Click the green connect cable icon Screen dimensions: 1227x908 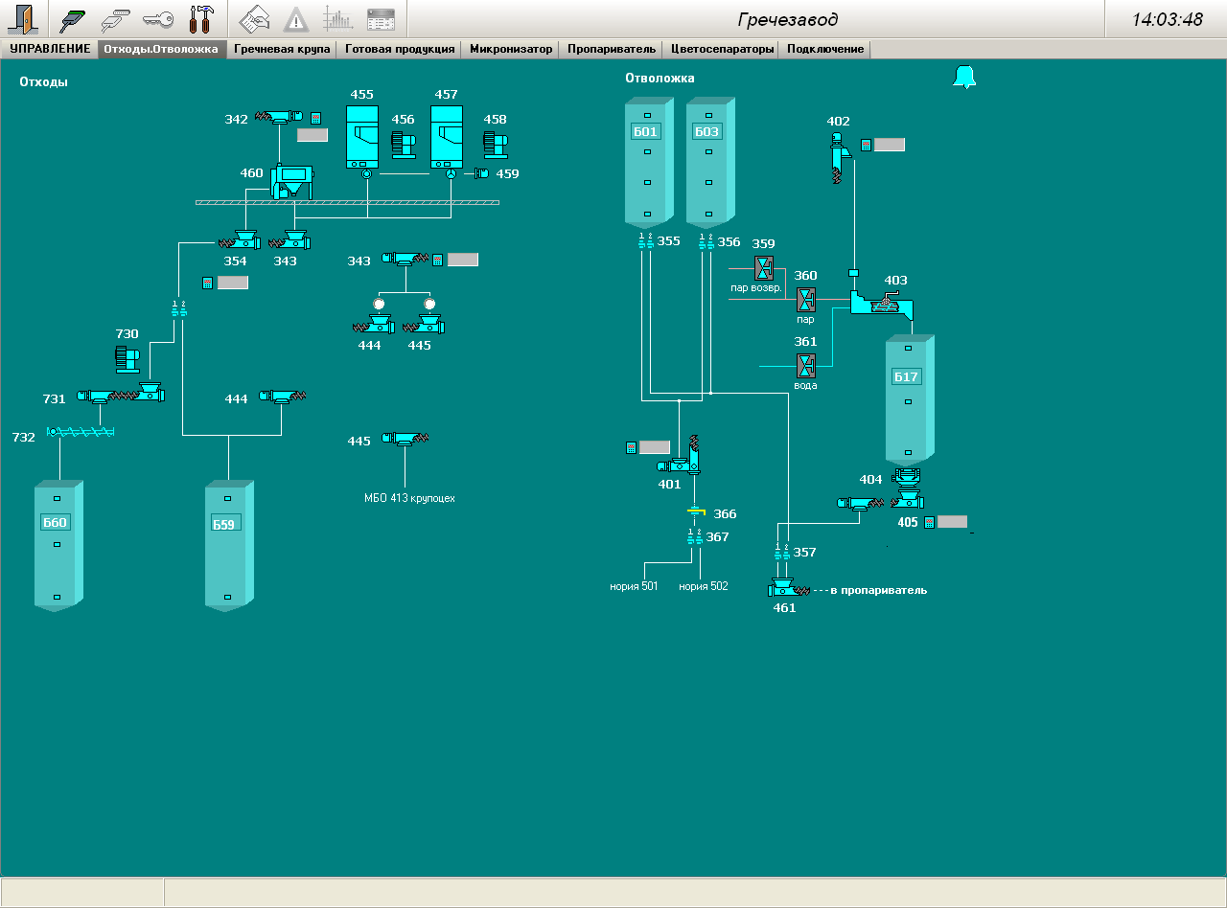(73, 19)
